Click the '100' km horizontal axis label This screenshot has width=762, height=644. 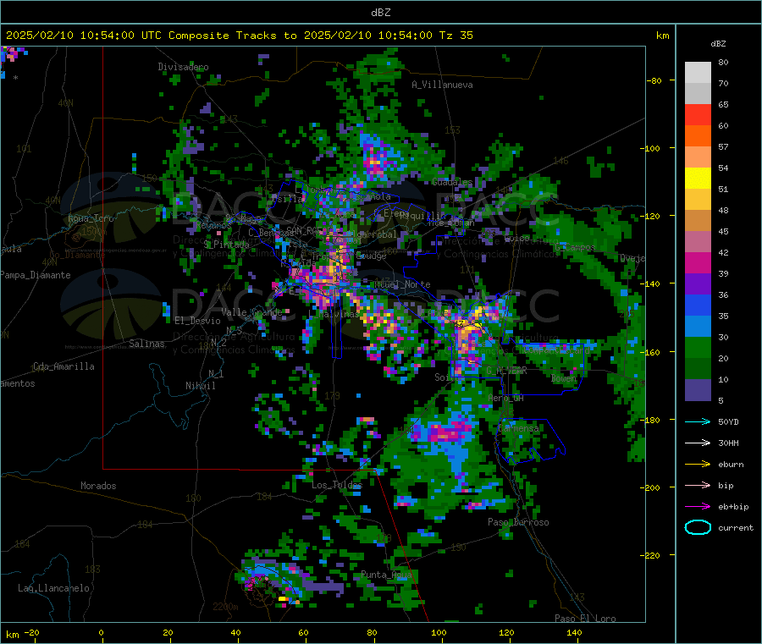[x=439, y=632]
